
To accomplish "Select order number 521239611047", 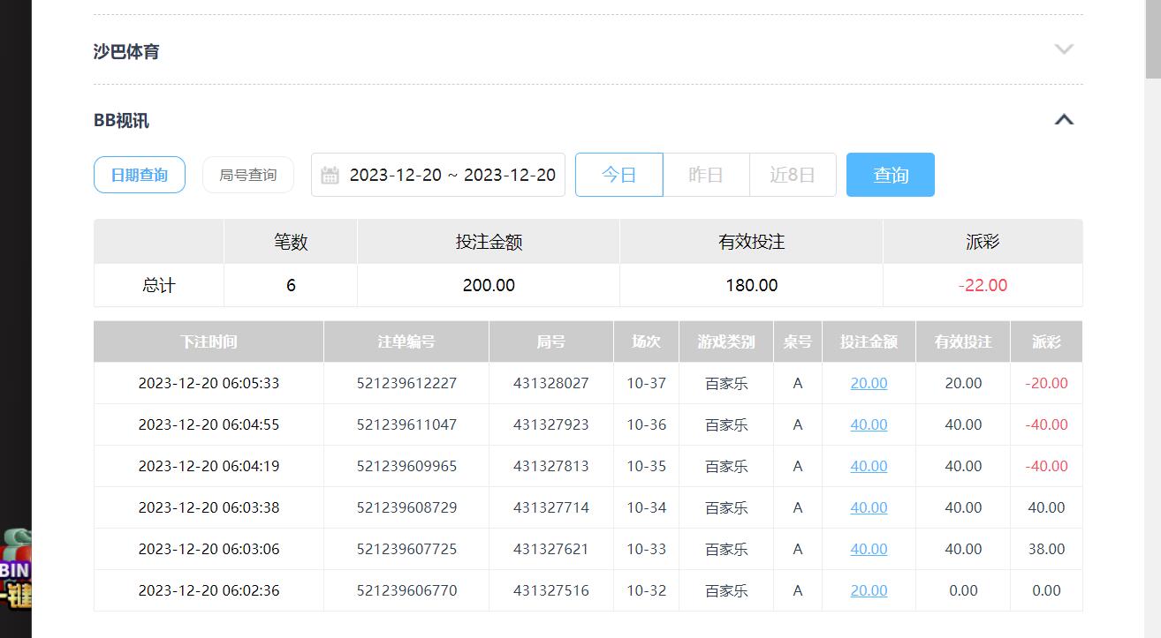I will tap(406, 424).
